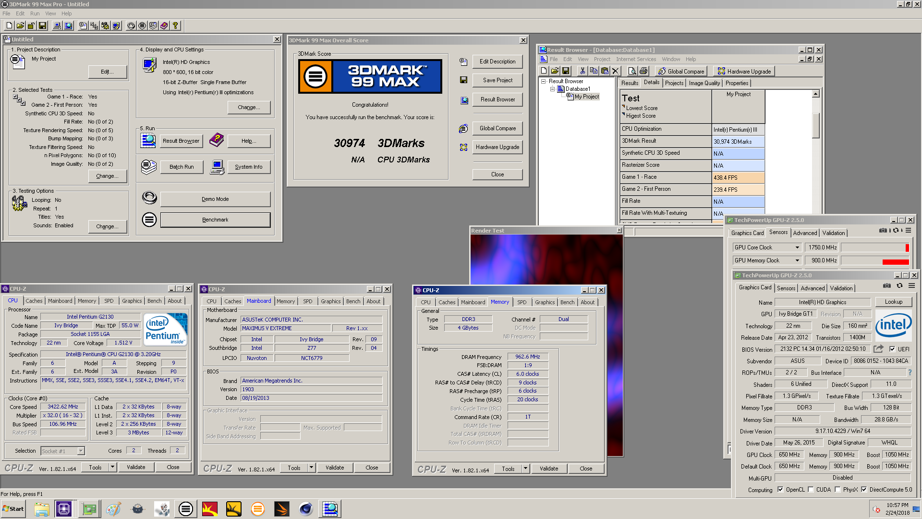Open SPD tab in CPU-Z Memory window
This screenshot has width=922, height=519.
522,302
